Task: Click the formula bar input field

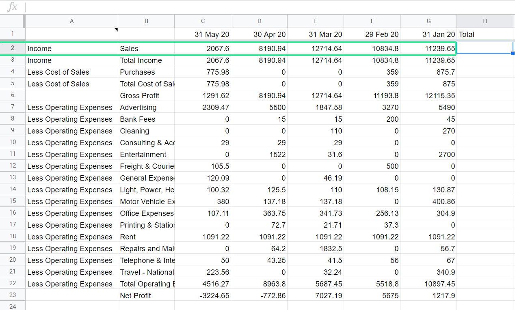Action: (244, 7)
